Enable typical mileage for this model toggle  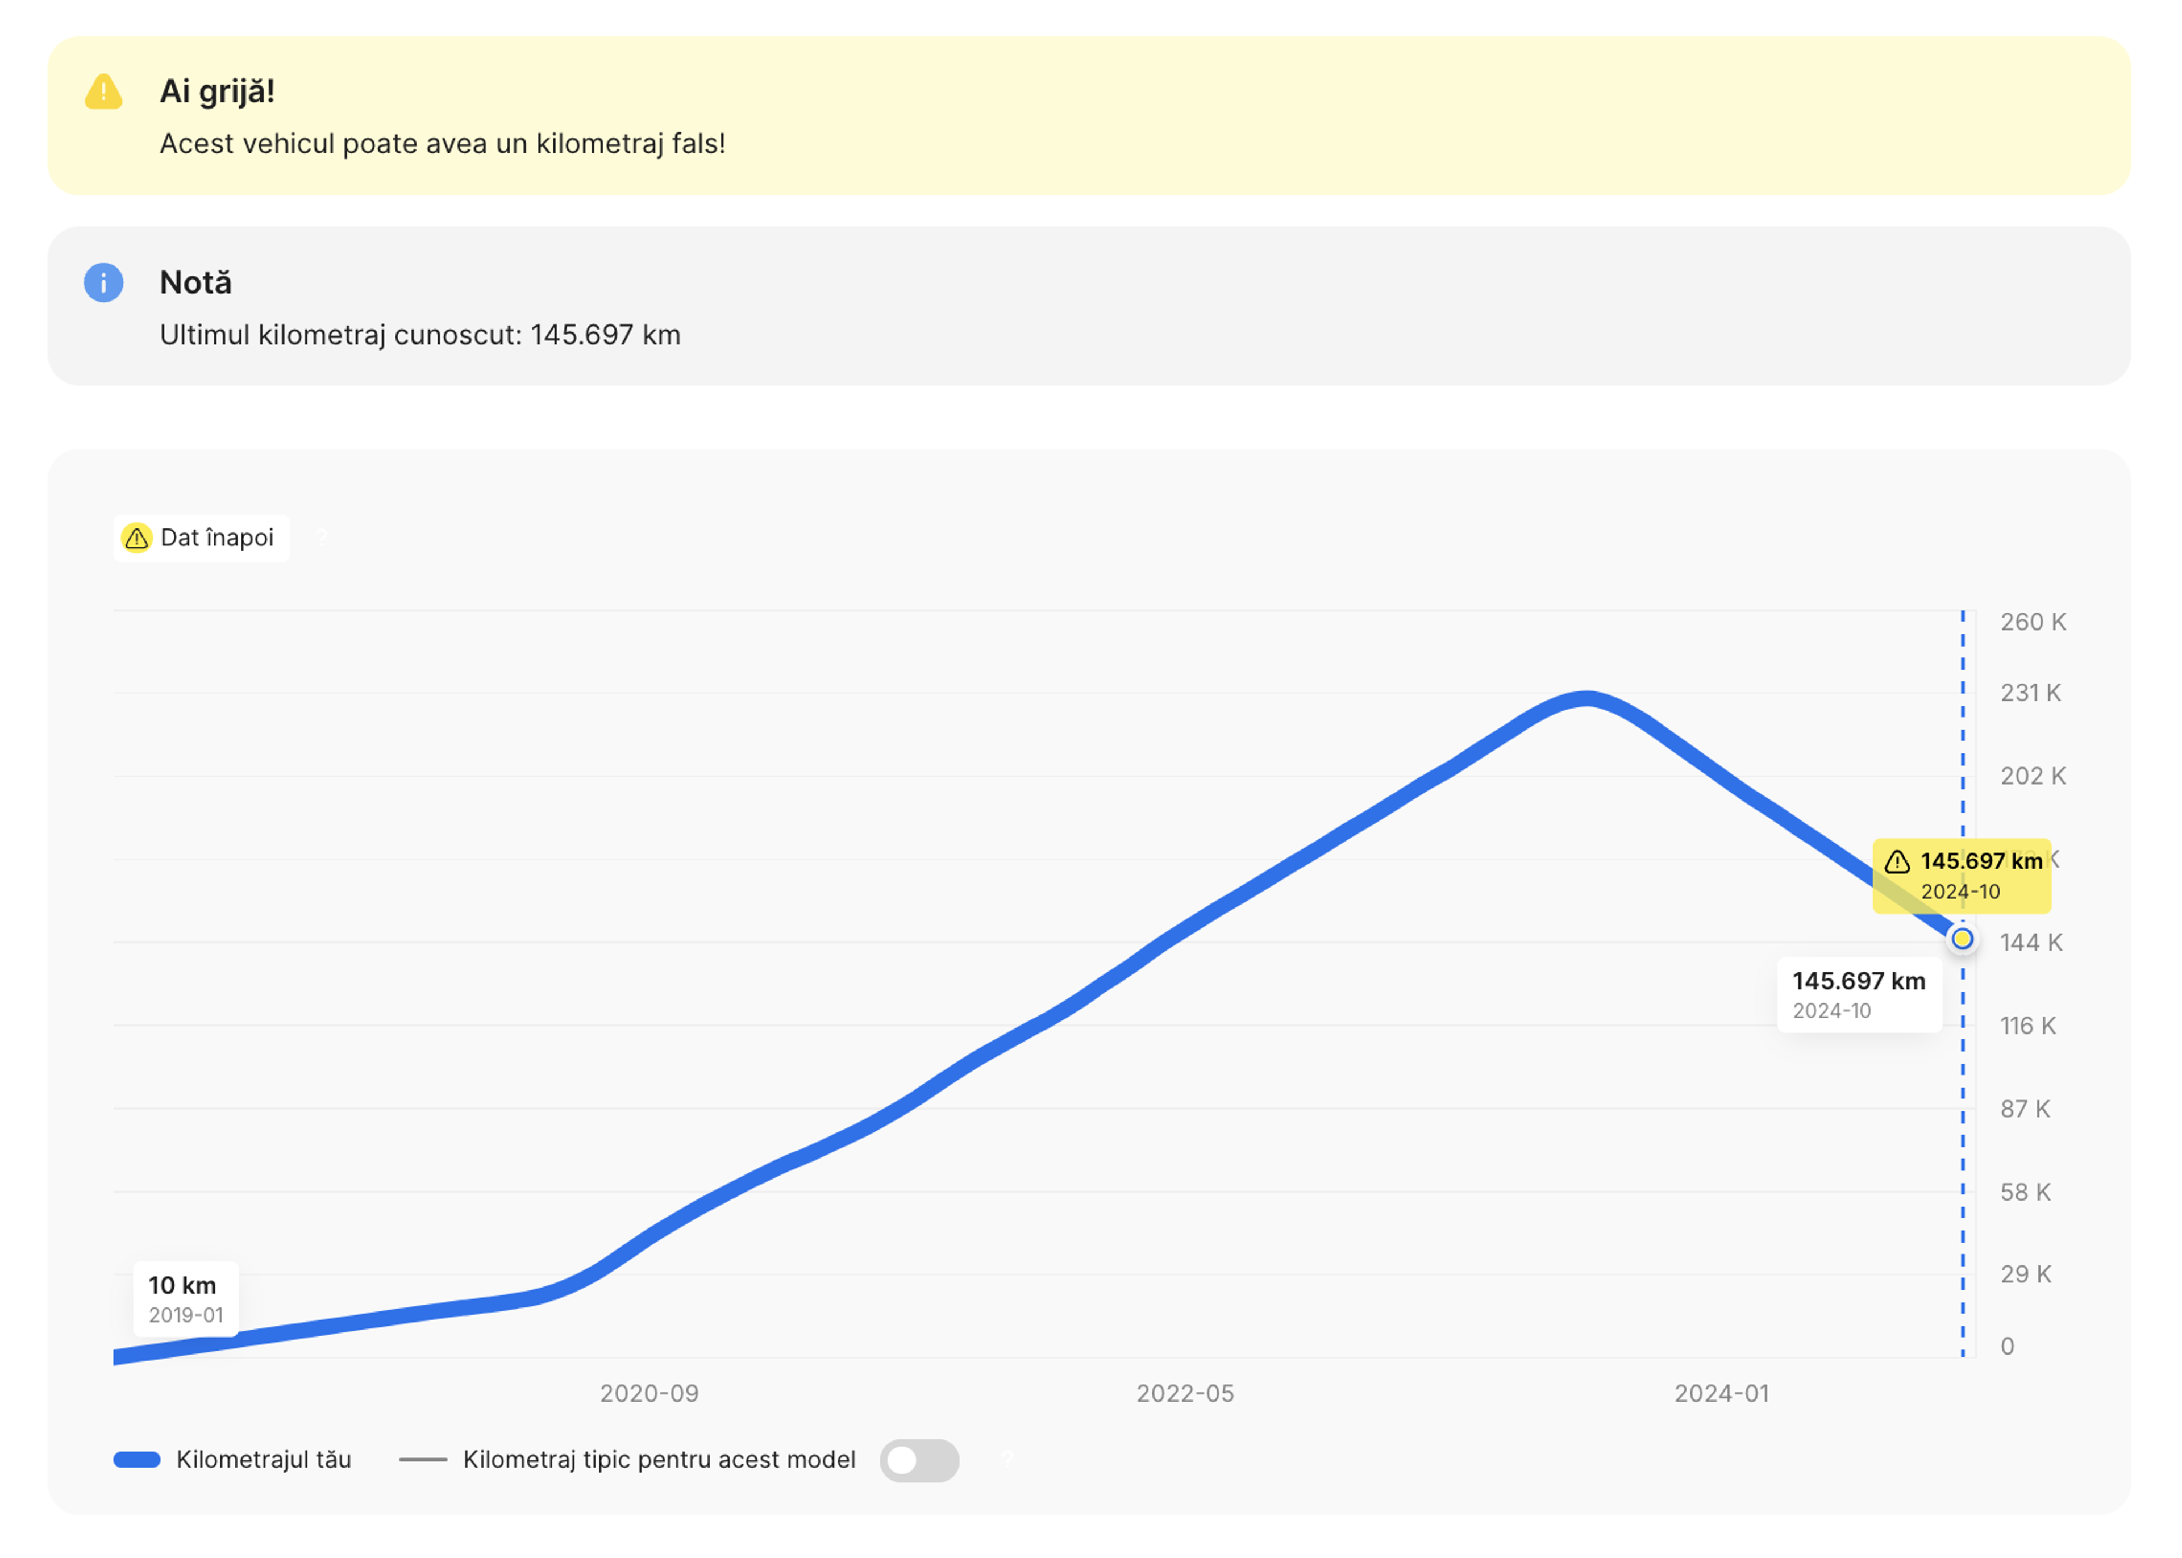[x=919, y=1460]
